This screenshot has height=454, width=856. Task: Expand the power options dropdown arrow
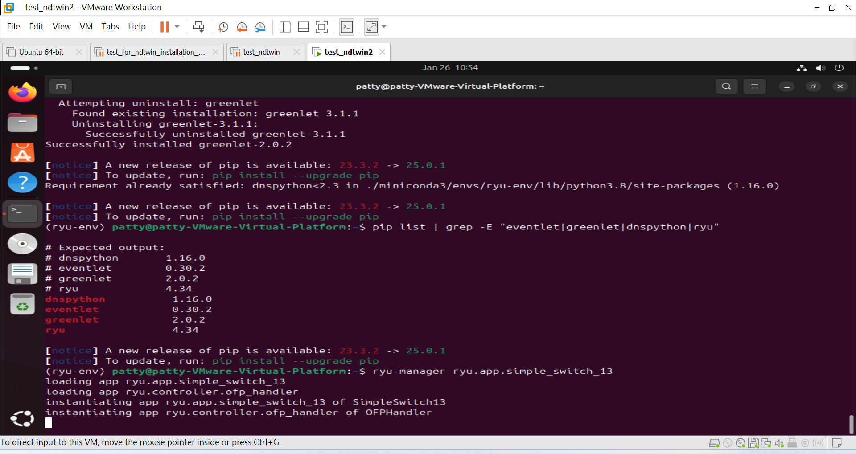[x=177, y=27]
